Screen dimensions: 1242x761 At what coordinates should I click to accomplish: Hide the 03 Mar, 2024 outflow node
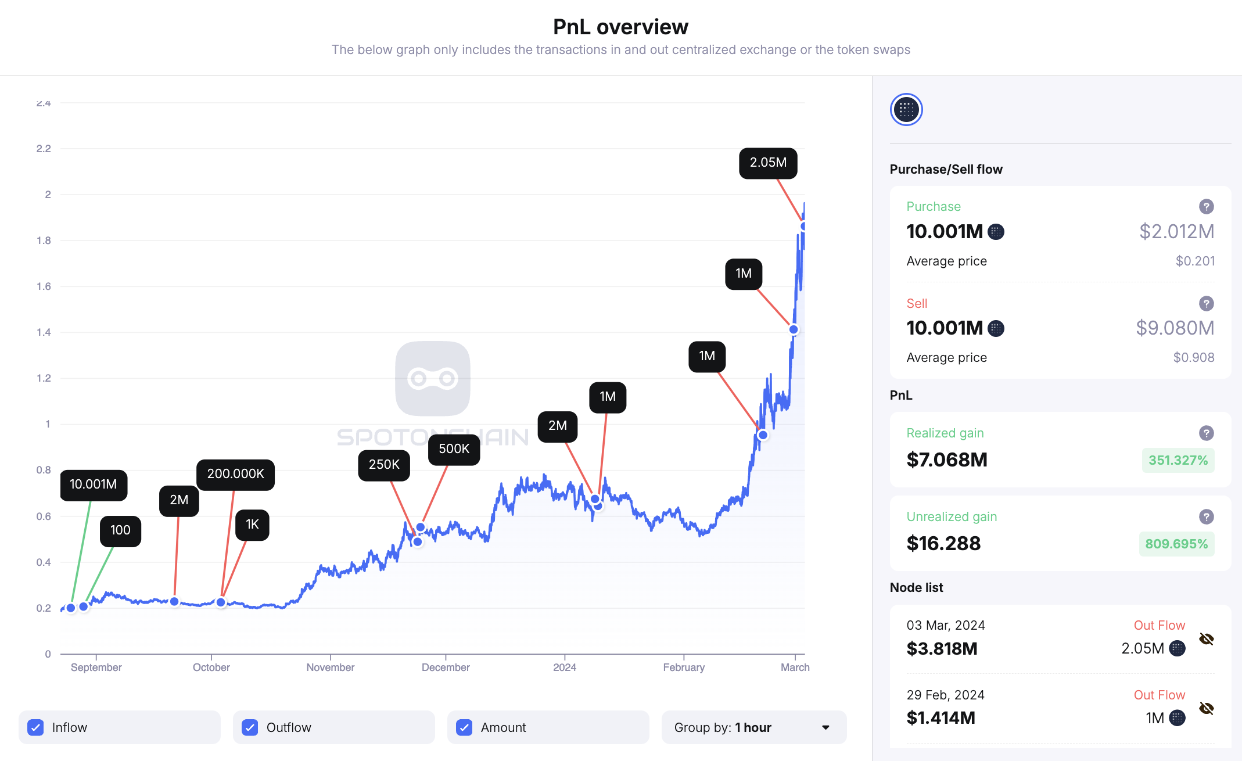click(x=1206, y=639)
